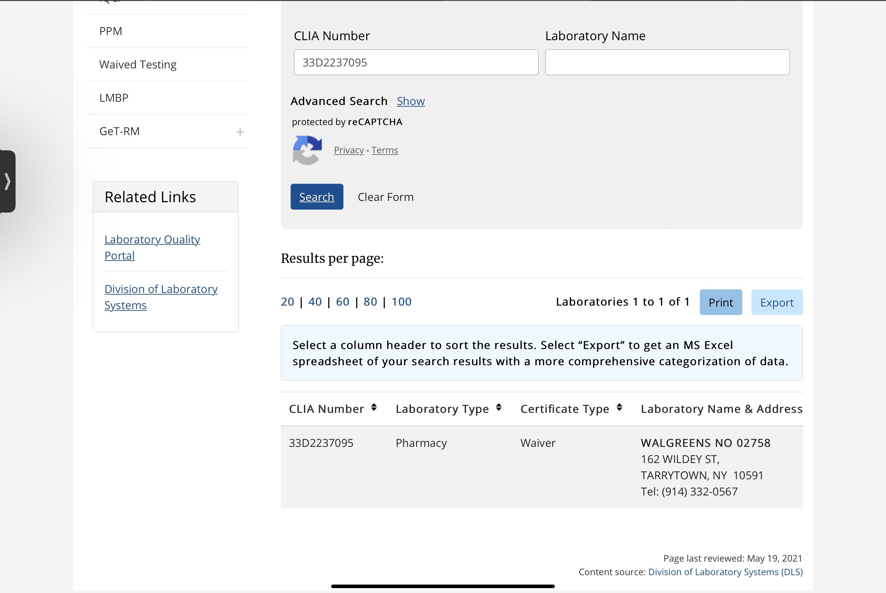This screenshot has height=593, width=886.
Task: Expand GeT-RM submenu plus icon
Action: [240, 132]
